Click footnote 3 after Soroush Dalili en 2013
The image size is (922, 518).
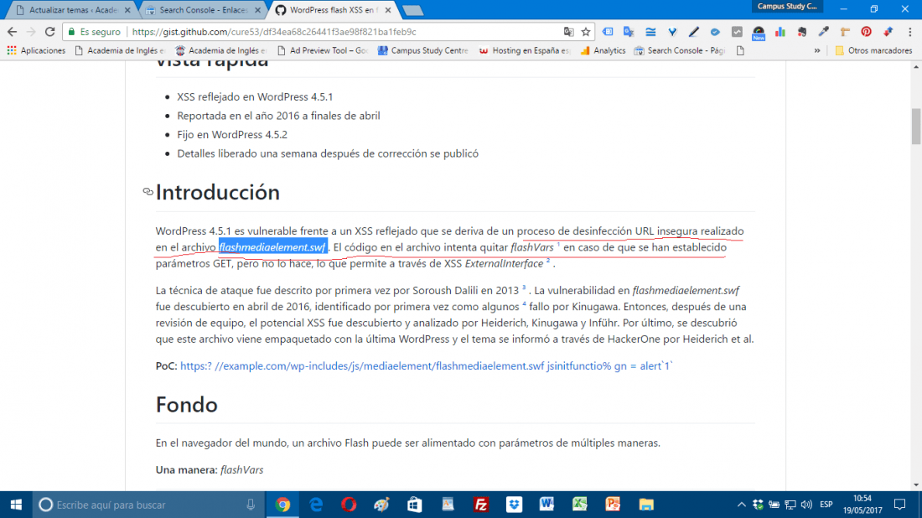[x=523, y=287]
